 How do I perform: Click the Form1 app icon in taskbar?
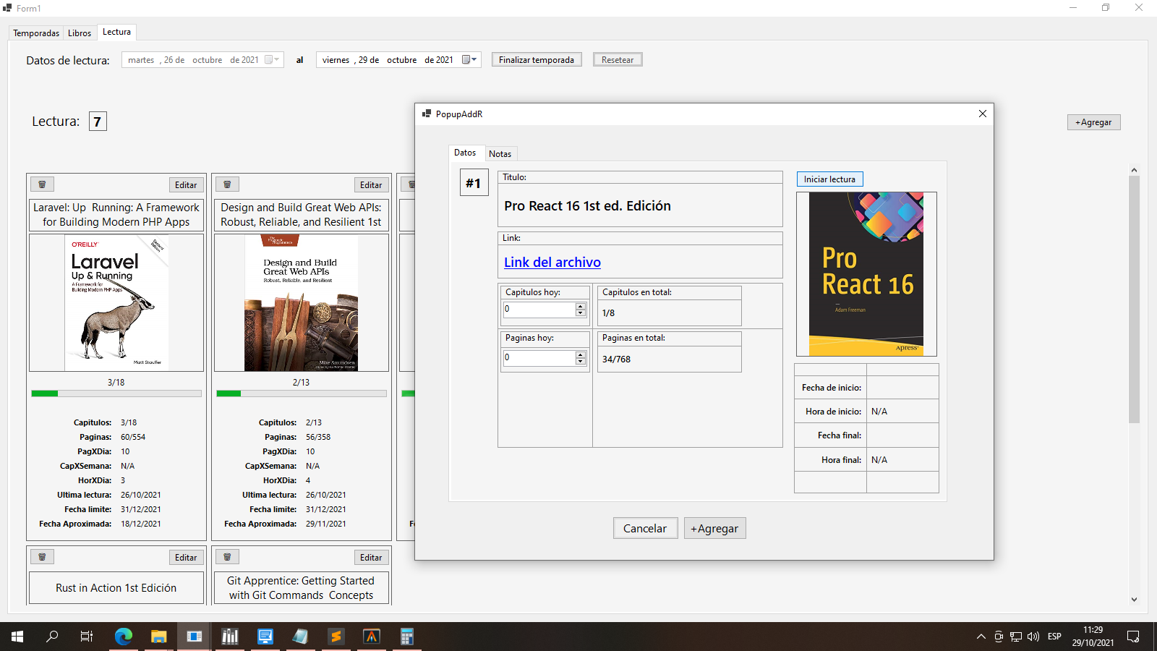click(x=195, y=637)
